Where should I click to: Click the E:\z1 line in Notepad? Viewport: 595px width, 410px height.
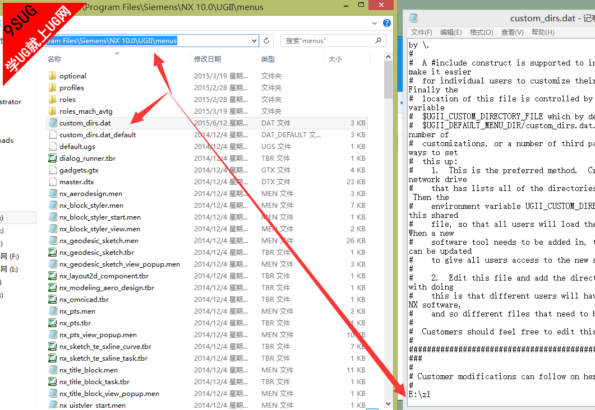tap(419, 394)
